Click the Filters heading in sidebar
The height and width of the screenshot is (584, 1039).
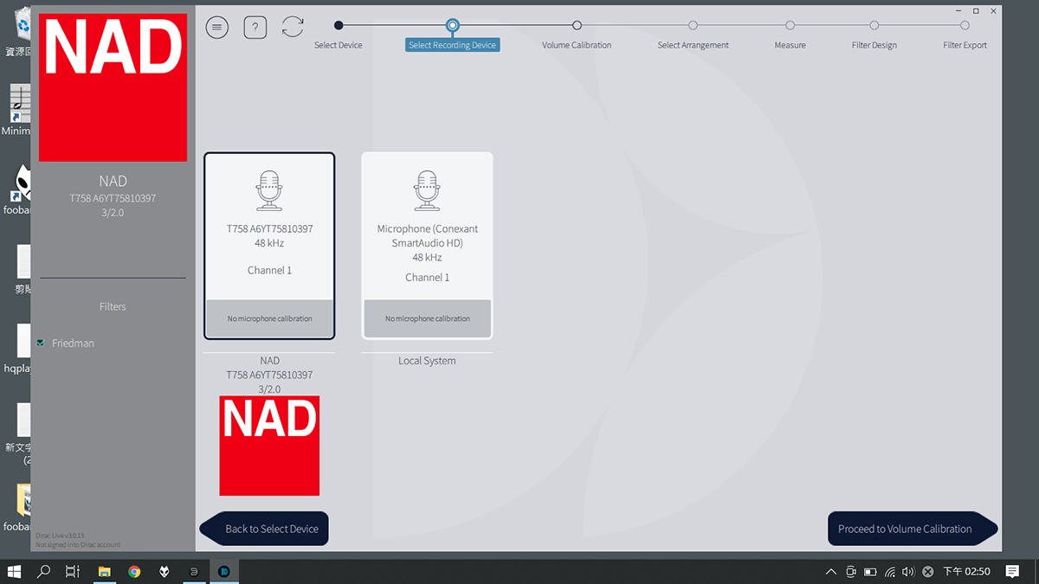tap(113, 306)
